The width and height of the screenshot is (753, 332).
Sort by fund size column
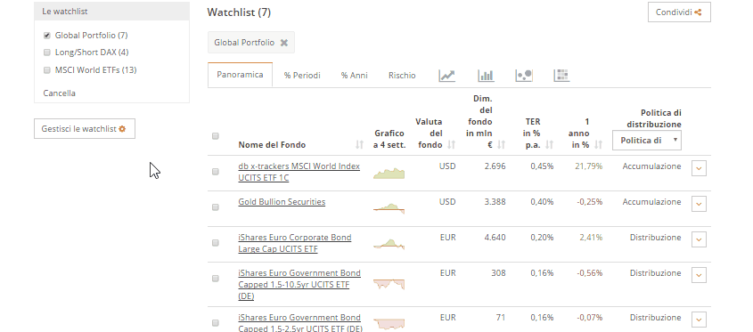pyautogui.click(x=501, y=144)
